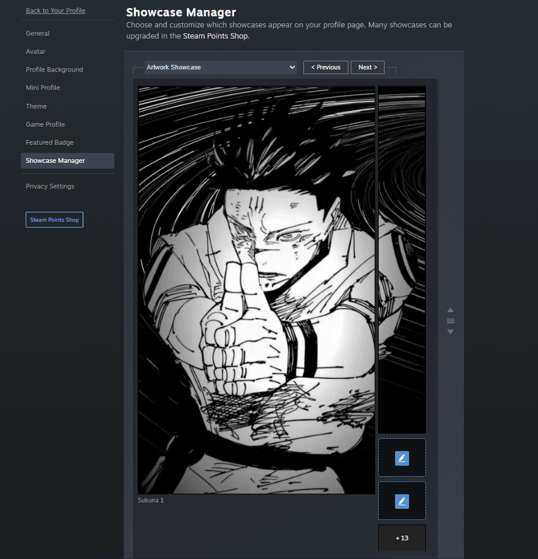The image size is (538, 559).
Task: Follow the Back to Your Profile link
Action: [55, 11]
